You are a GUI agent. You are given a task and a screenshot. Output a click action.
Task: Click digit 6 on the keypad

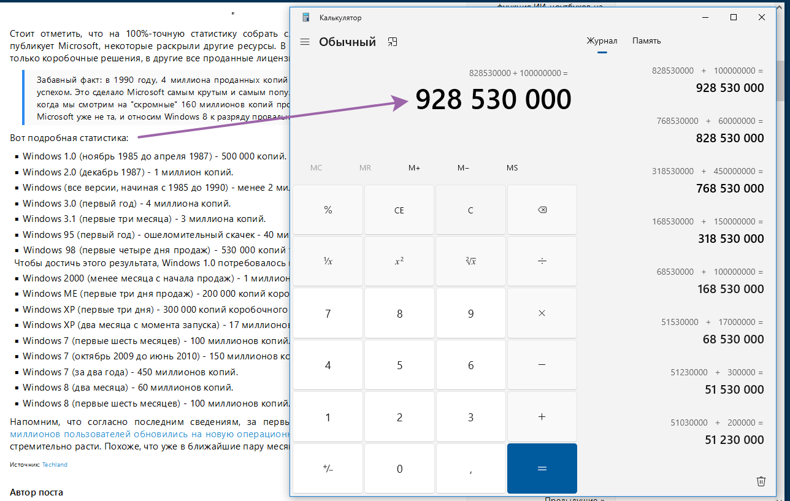tap(470, 365)
